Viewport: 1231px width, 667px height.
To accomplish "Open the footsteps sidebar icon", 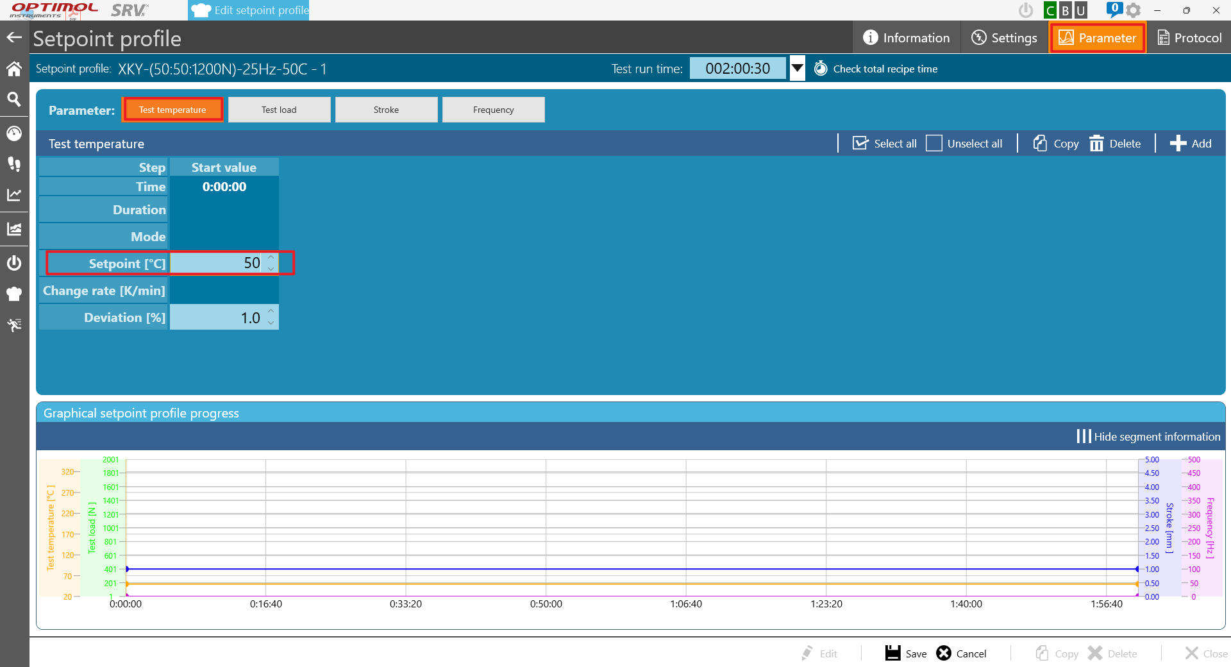I will point(14,164).
